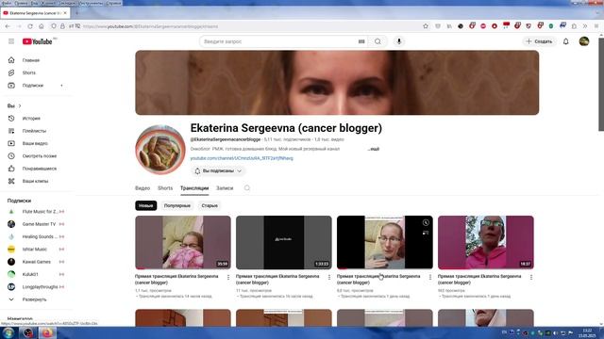Open the notifications bell
Image resolution: width=604 pixels, height=339 pixels.
(x=566, y=41)
